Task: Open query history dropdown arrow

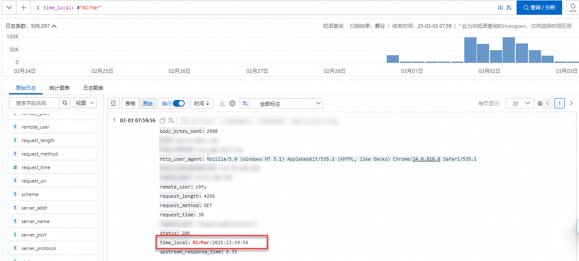Action: (9, 8)
